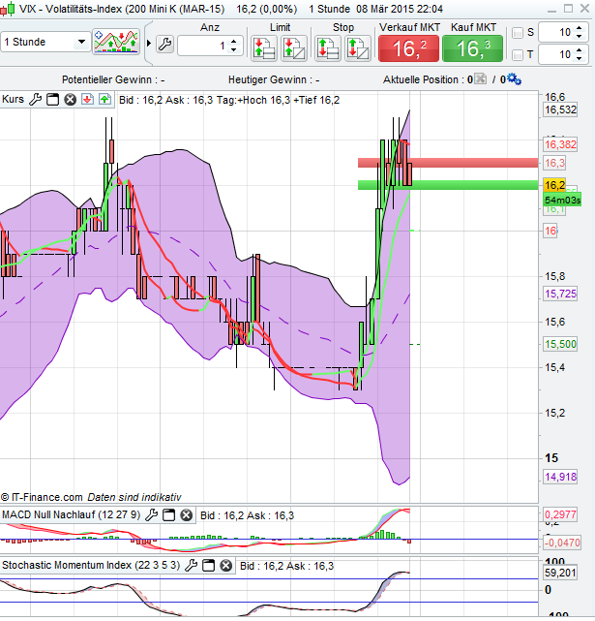The height and width of the screenshot is (621, 595).
Task: Click red down-arrow sell icon in Kurs panel
Action: pyautogui.click(x=87, y=100)
